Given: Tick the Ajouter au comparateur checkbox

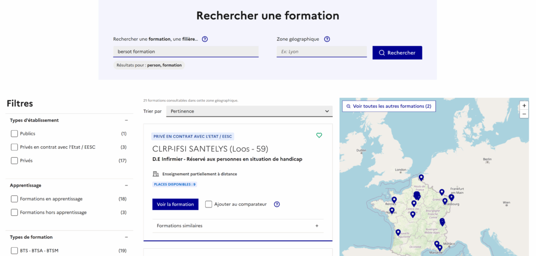Looking at the screenshot, I should (x=209, y=204).
